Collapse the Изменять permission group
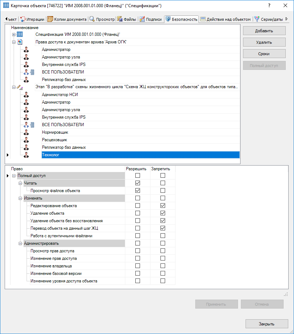294x334 pixels. point(20,198)
